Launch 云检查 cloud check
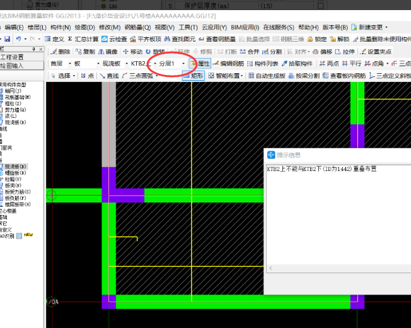Viewport: 411px width, 328px height. [114, 39]
